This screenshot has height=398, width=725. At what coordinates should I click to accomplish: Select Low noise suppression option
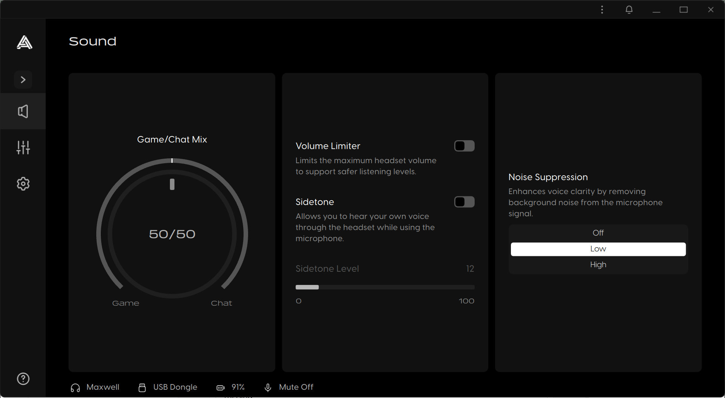click(x=598, y=249)
